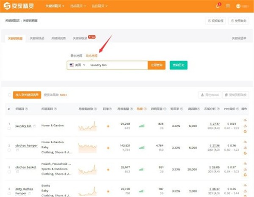254x197 pixels.
Task: Expand the 关键词精灵 header dropdown
Action: [55, 6]
